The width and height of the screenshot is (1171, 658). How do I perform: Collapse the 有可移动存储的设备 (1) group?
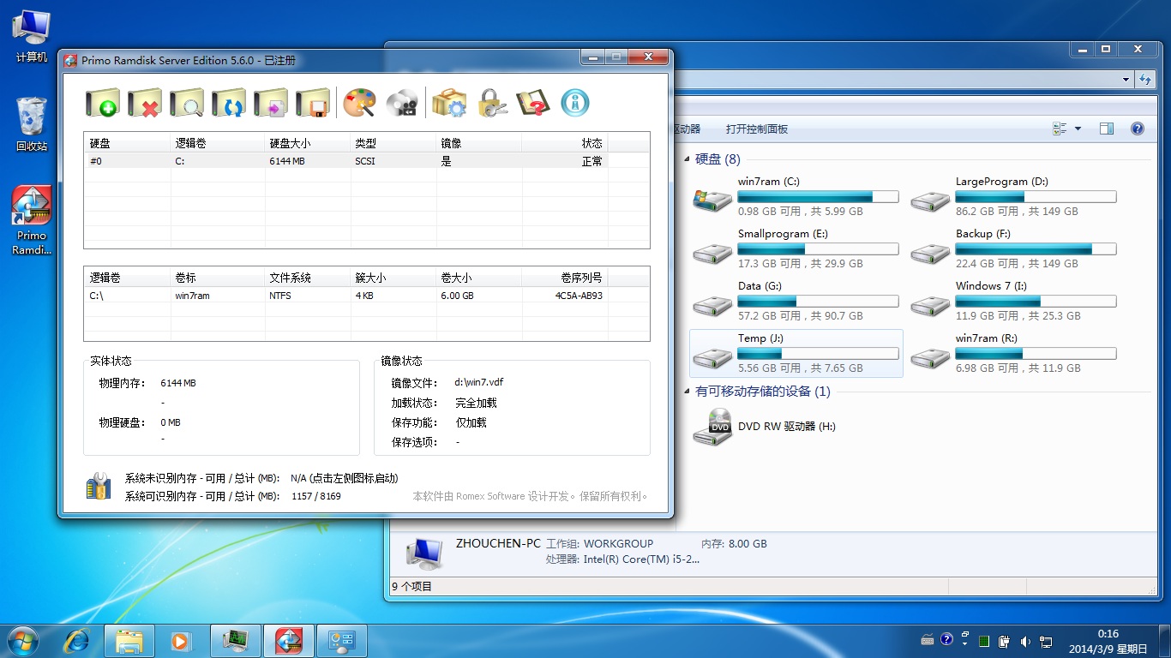(688, 392)
